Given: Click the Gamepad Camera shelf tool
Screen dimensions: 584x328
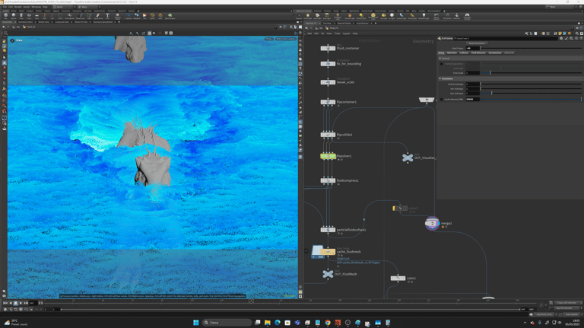Looking at the screenshot, I should (x=467, y=16).
